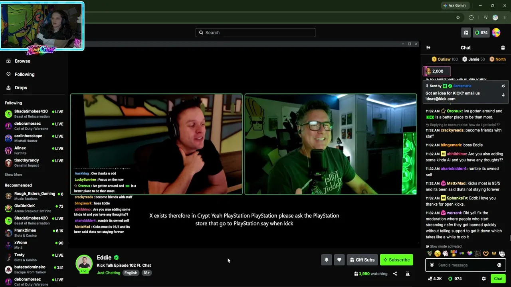Open the Drops page in sidebar

click(21, 88)
